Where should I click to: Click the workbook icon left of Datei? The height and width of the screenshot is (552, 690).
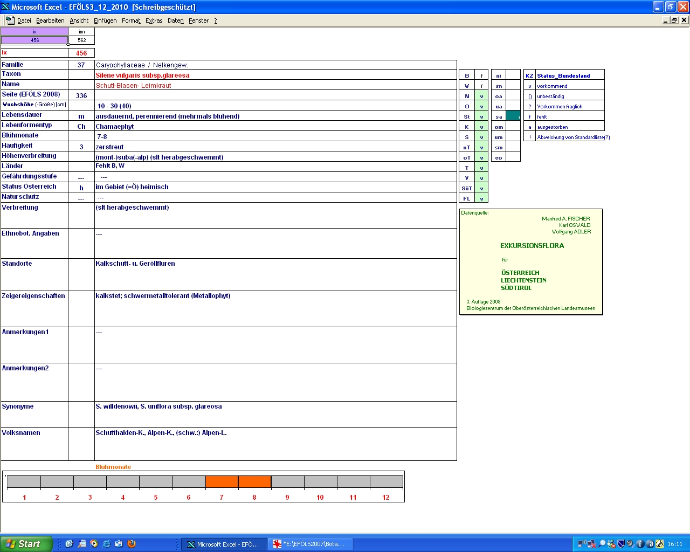click(x=10, y=20)
